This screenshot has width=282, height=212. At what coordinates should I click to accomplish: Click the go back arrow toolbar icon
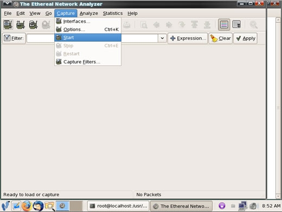[x=156, y=24]
